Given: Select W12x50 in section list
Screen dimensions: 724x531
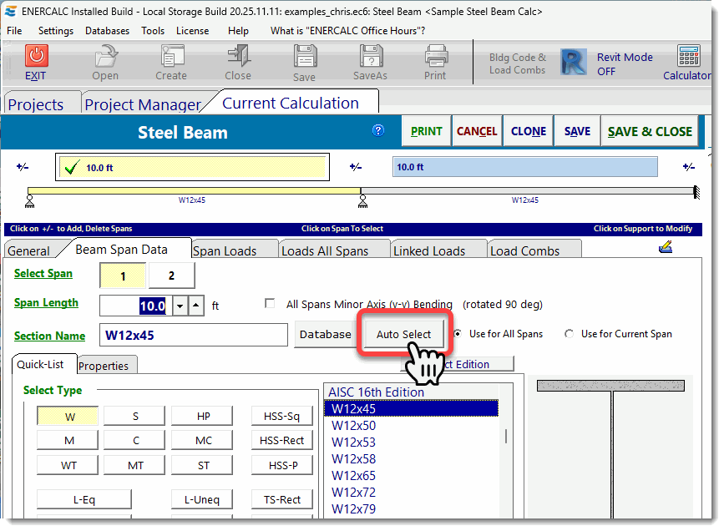Looking at the screenshot, I should tap(411, 425).
